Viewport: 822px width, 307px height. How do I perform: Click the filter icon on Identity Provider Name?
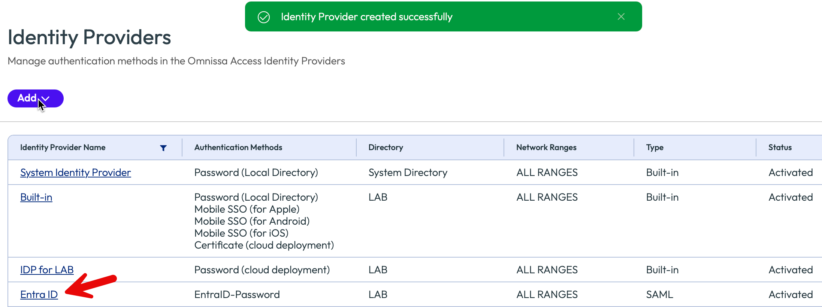(163, 148)
